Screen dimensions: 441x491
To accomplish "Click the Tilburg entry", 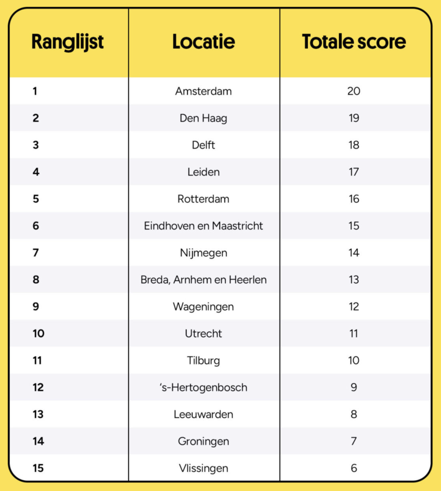I will coord(203,361).
